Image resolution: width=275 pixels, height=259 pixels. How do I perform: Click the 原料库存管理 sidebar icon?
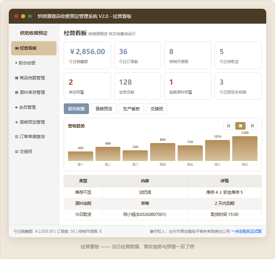[17, 92]
